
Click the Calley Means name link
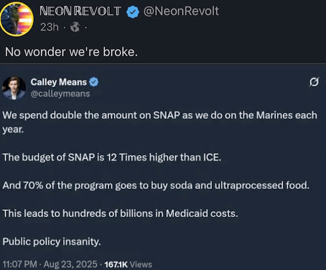coord(59,82)
